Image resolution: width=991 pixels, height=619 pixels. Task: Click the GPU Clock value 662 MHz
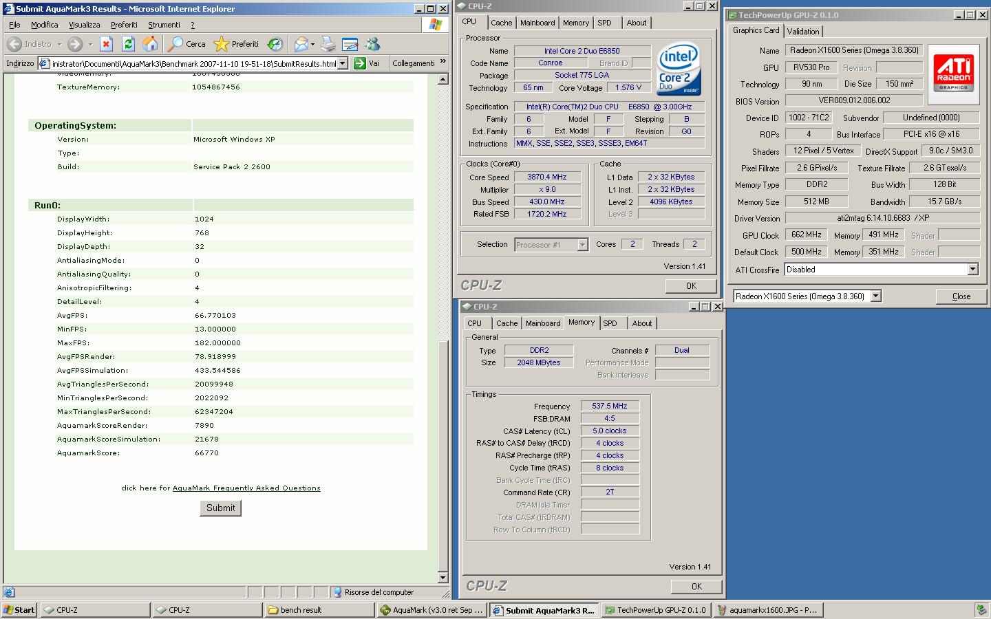pyautogui.click(x=807, y=235)
